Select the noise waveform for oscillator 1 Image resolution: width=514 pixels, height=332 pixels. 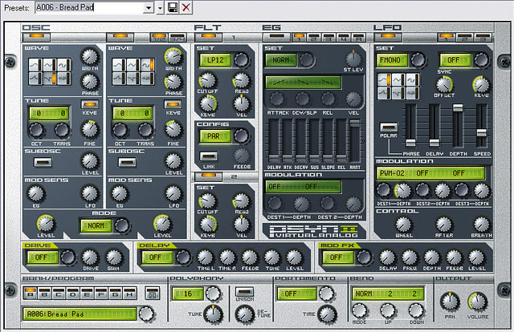coord(64,79)
